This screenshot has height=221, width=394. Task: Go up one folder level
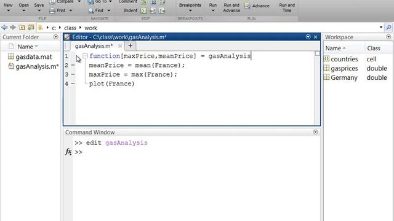coord(22,28)
